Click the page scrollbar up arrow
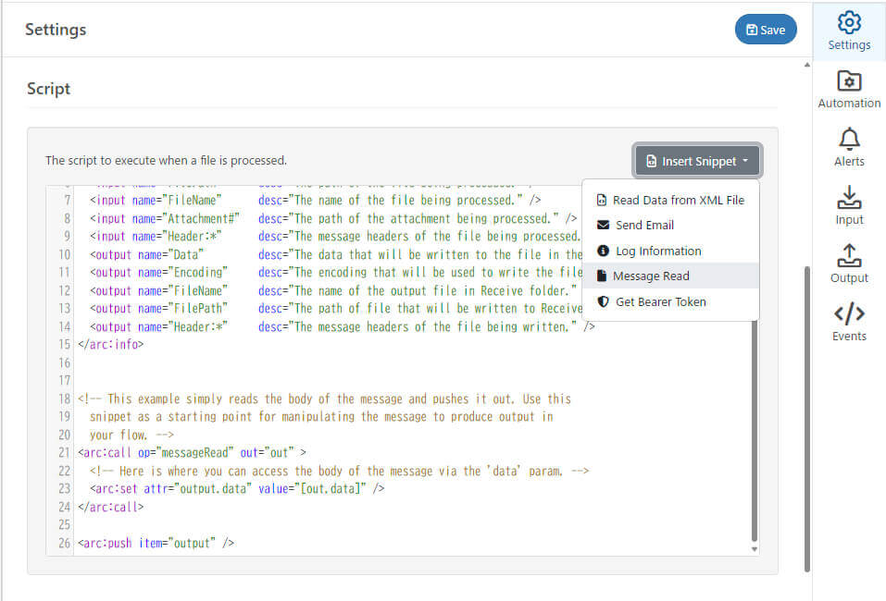 (806, 65)
